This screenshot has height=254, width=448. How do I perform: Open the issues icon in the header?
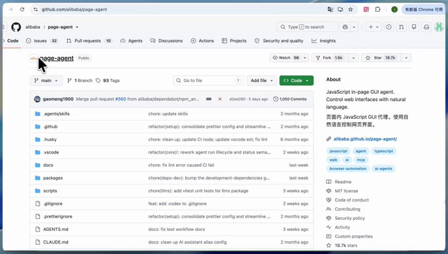pyautogui.click(x=389, y=27)
